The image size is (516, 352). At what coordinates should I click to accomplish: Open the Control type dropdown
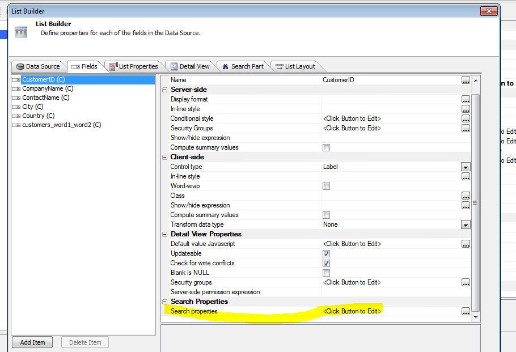[466, 167]
